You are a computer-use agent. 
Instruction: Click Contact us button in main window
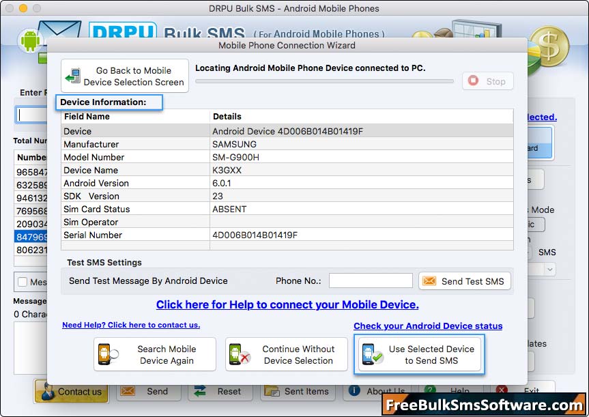72,391
